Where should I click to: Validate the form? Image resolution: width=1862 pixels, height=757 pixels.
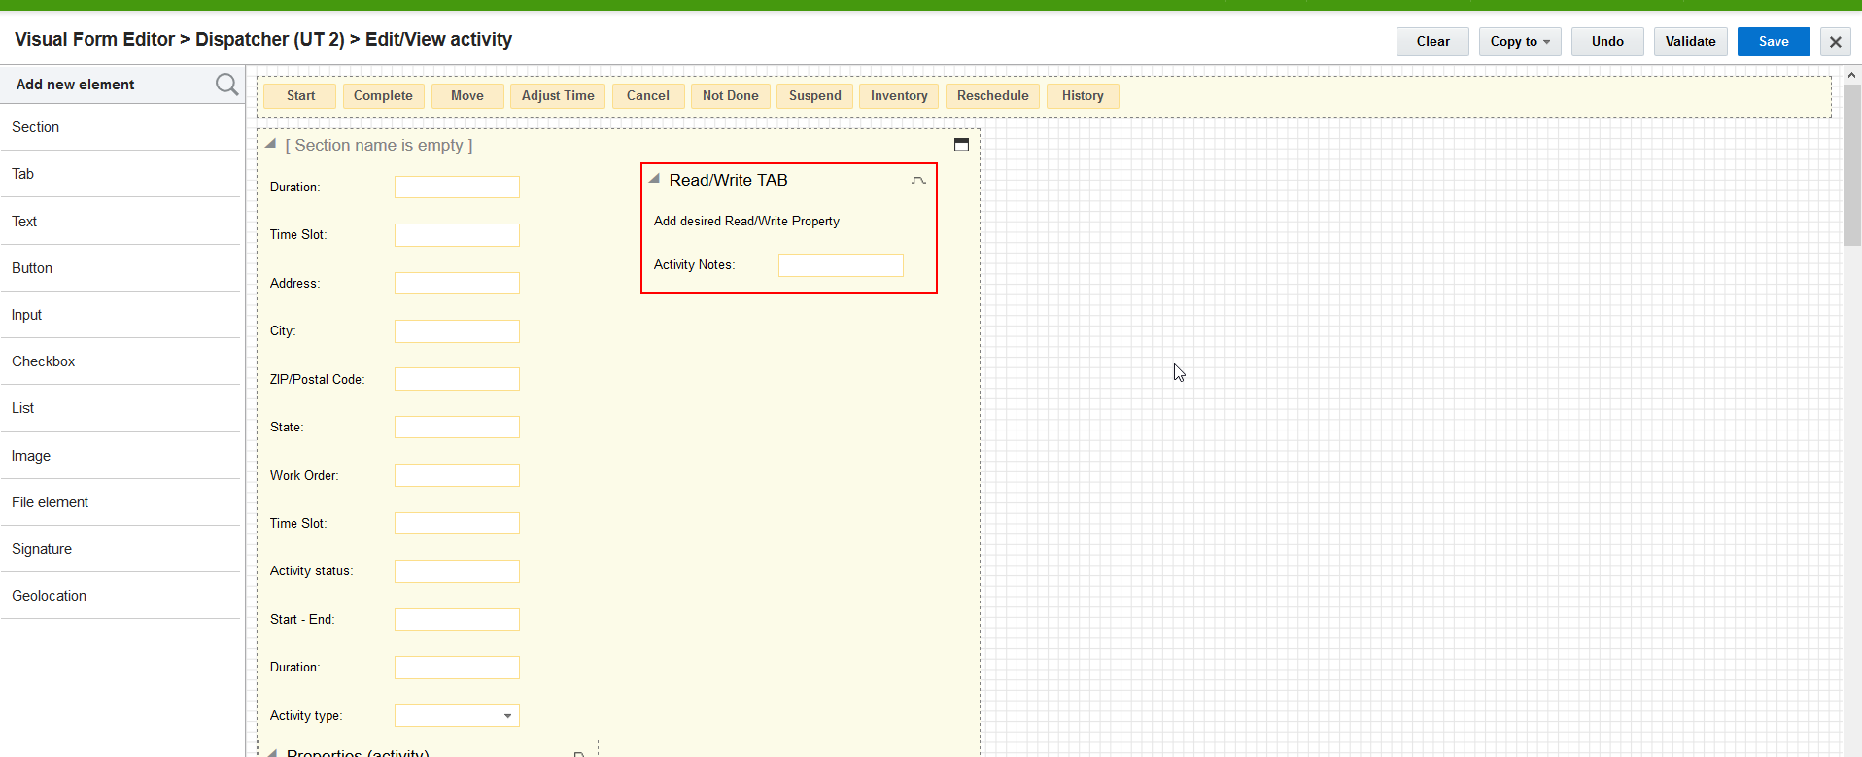pos(1690,42)
